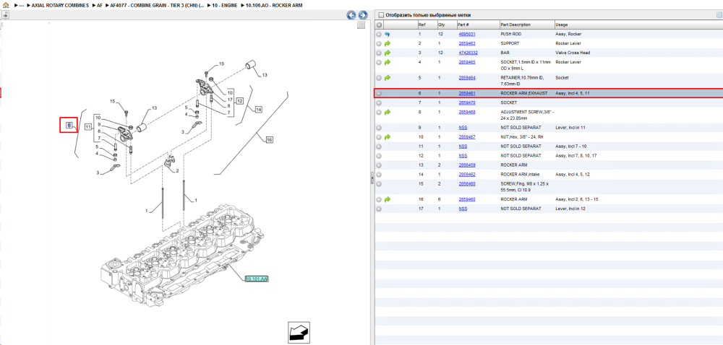The width and height of the screenshot is (723, 345).
Task: Click the large arrow icon below the diagram
Action: pos(299,333)
